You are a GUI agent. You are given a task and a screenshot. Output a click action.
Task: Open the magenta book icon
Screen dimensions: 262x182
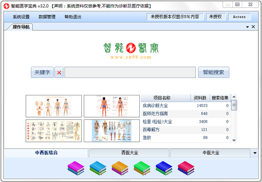coord(75,168)
